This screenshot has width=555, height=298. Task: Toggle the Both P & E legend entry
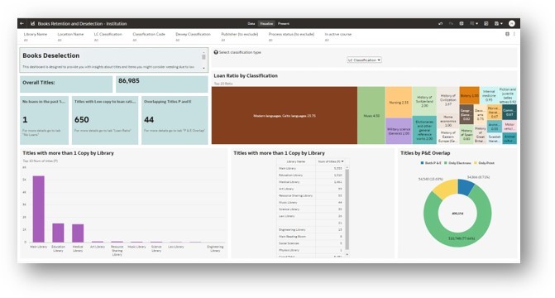[431, 163]
